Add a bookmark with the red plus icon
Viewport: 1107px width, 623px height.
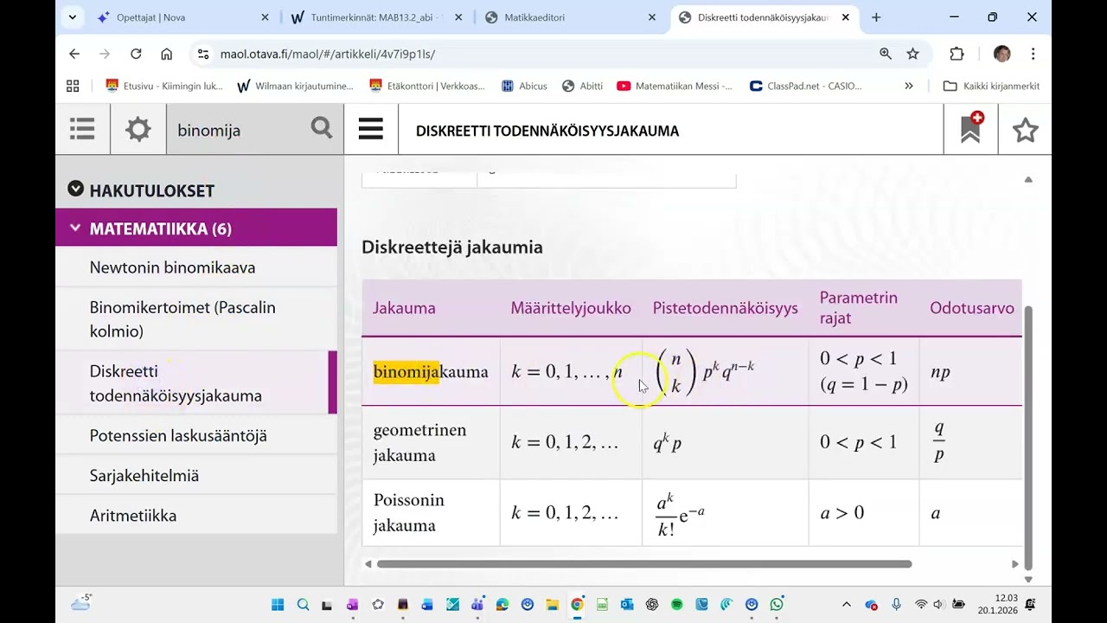point(971,129)
